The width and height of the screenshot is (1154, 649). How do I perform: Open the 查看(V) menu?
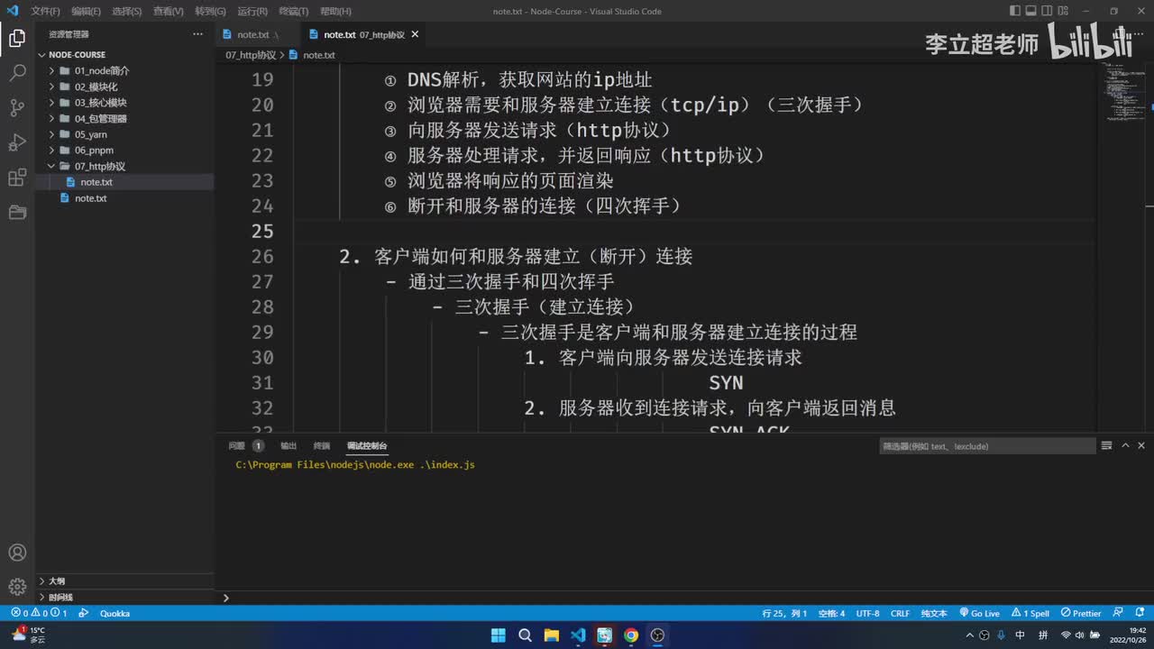(169, 11)
